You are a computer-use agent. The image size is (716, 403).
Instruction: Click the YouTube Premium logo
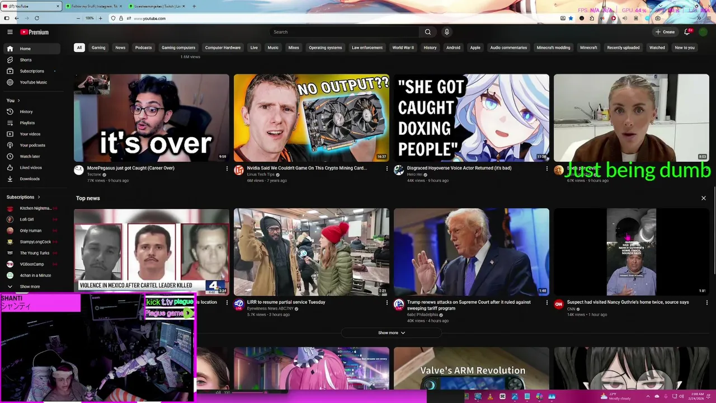click(35, 32)
